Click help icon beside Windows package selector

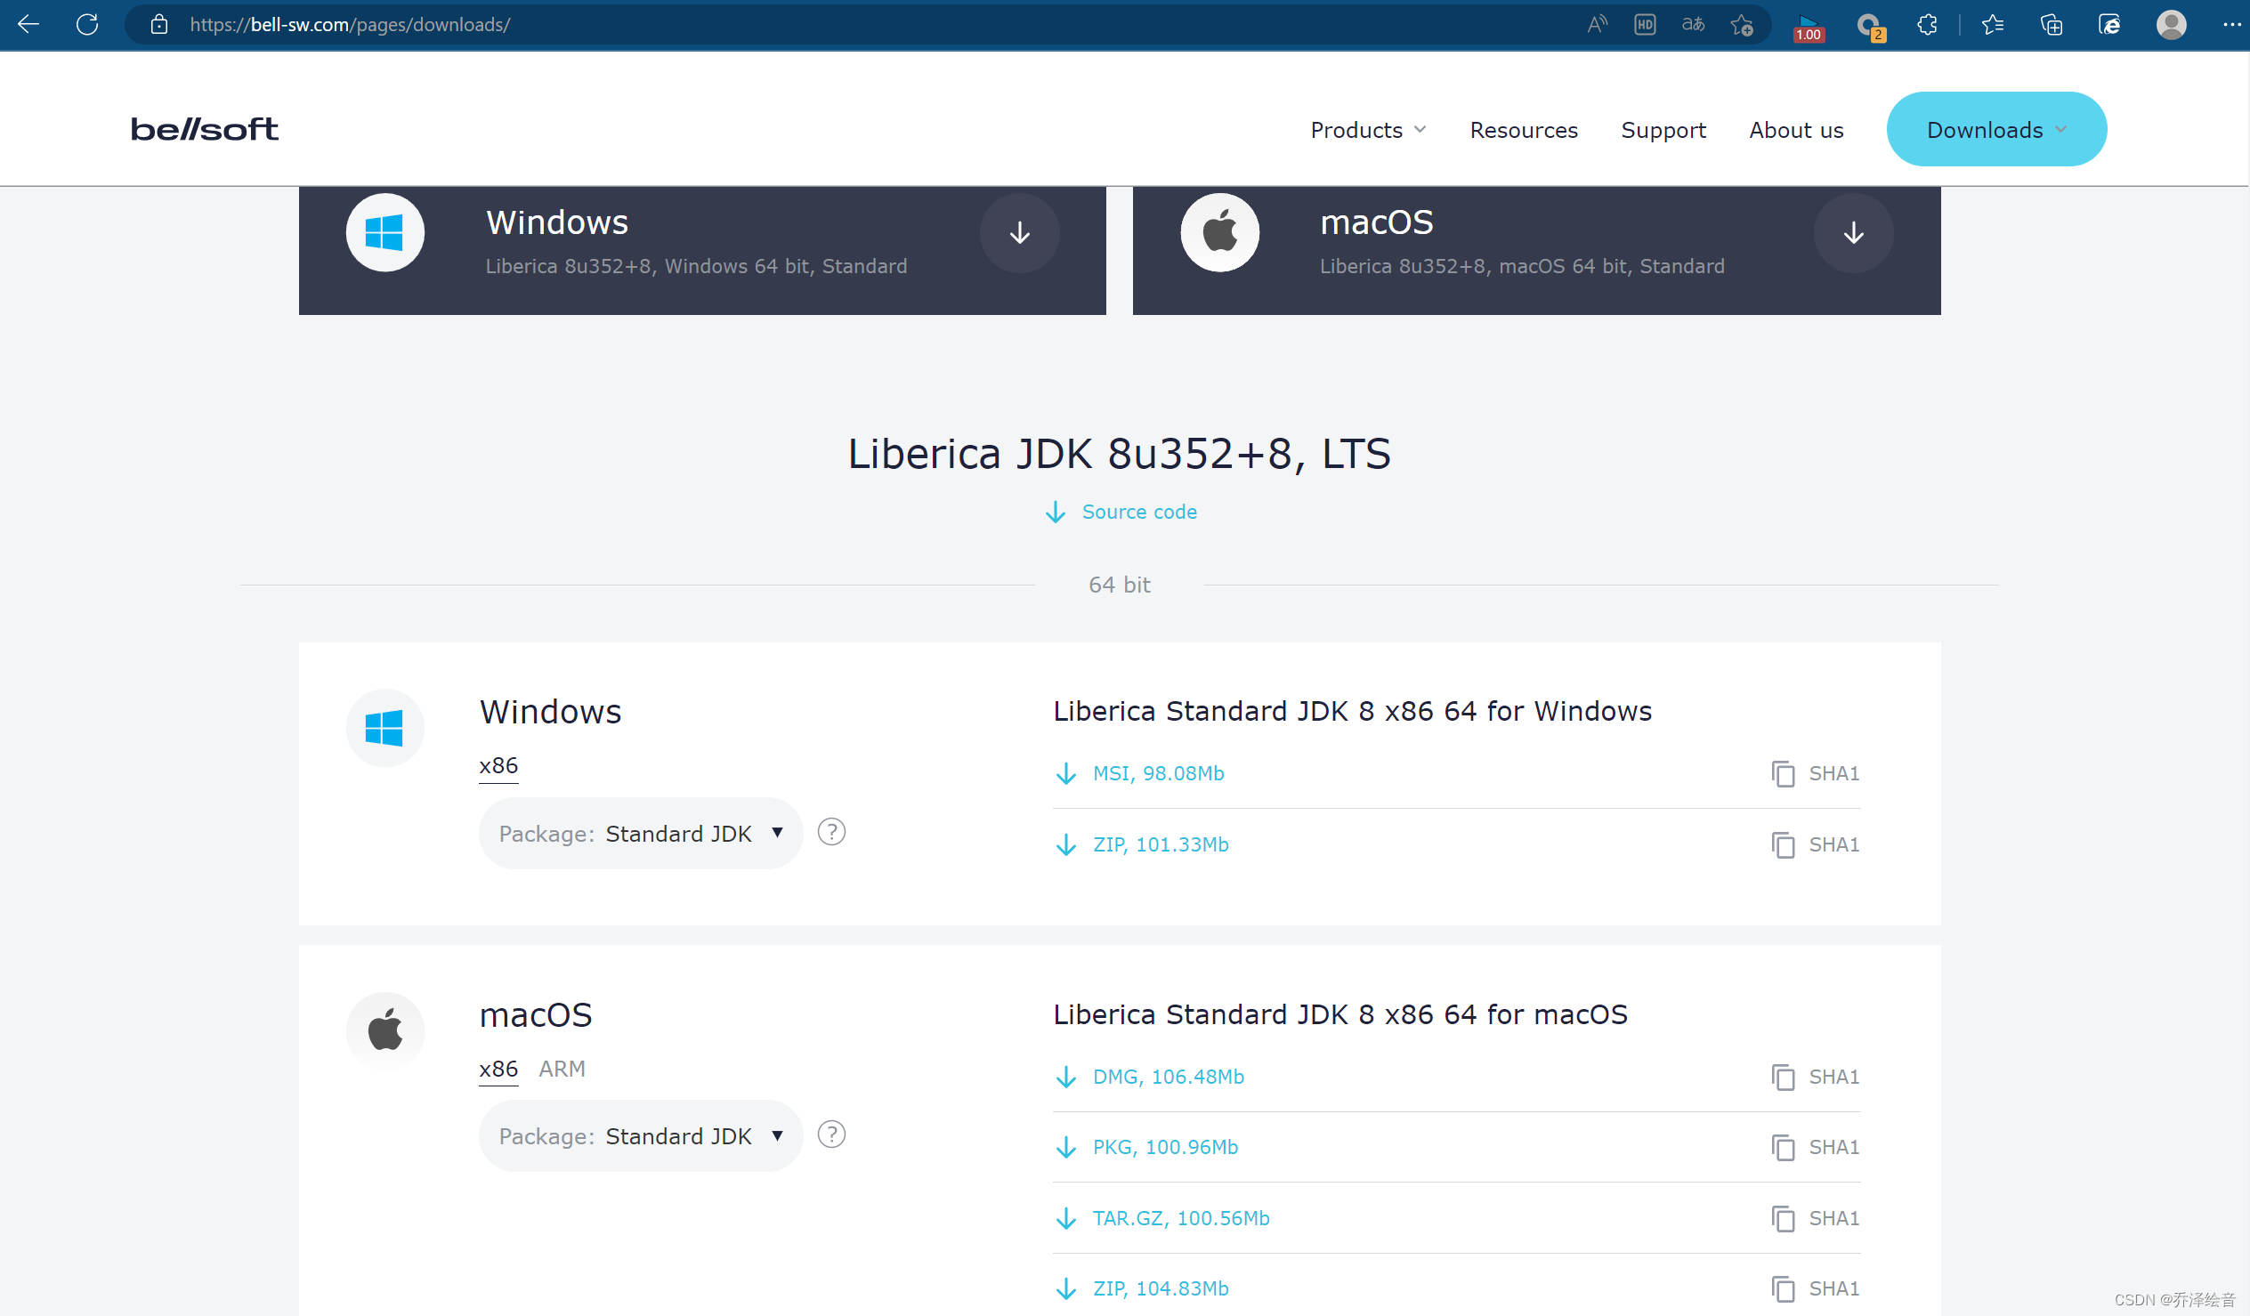pos(831,832)
